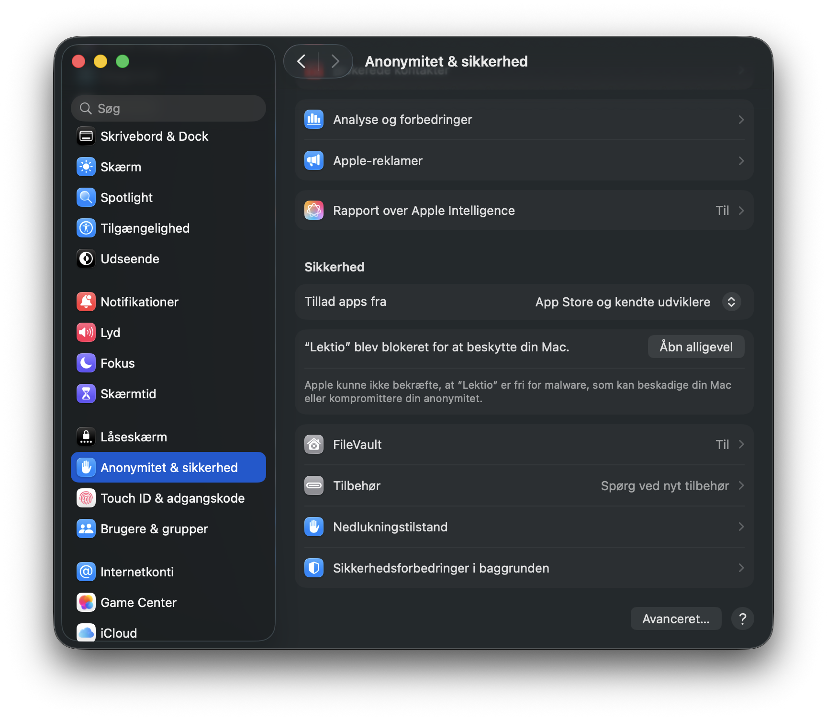
Task: Click the Apple Intelligence report icon
Action: [314, 211]
